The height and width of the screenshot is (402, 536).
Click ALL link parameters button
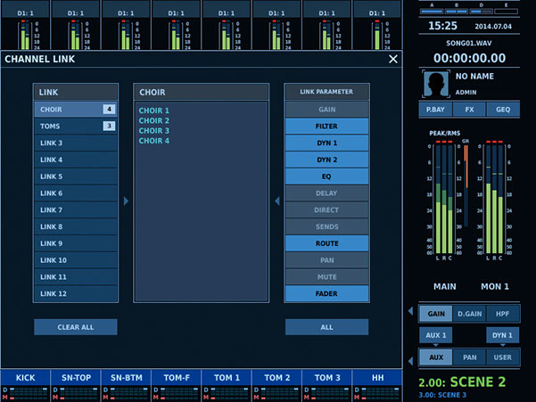coord(326,327)
